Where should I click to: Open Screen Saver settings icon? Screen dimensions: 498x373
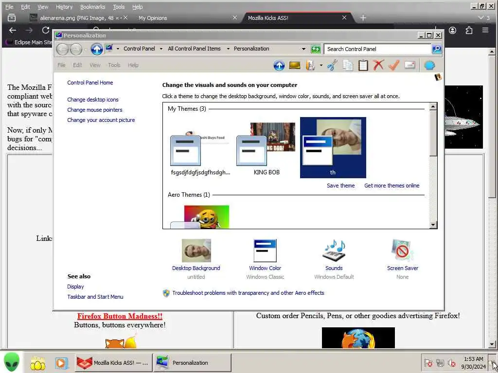click(x=402, y=251)
